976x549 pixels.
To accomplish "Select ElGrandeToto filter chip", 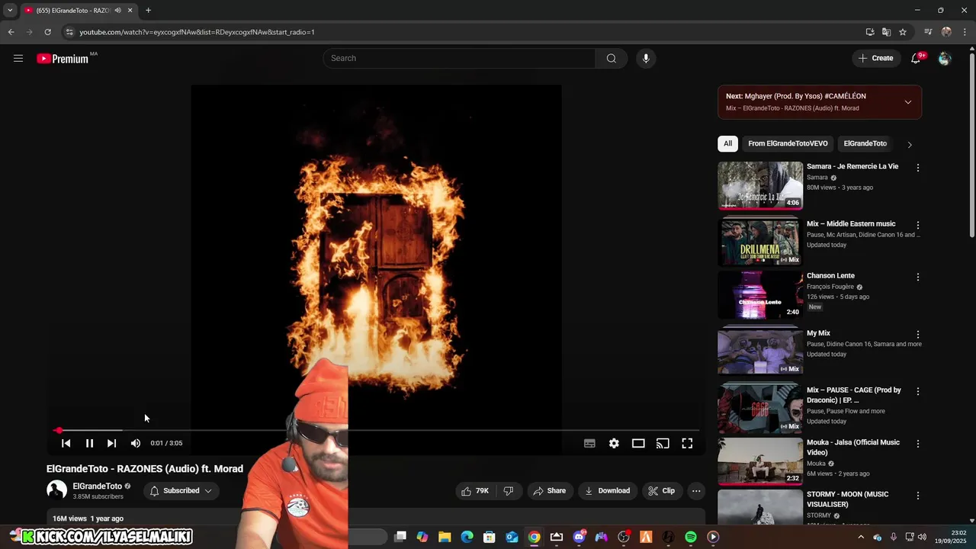I will 865,143.
